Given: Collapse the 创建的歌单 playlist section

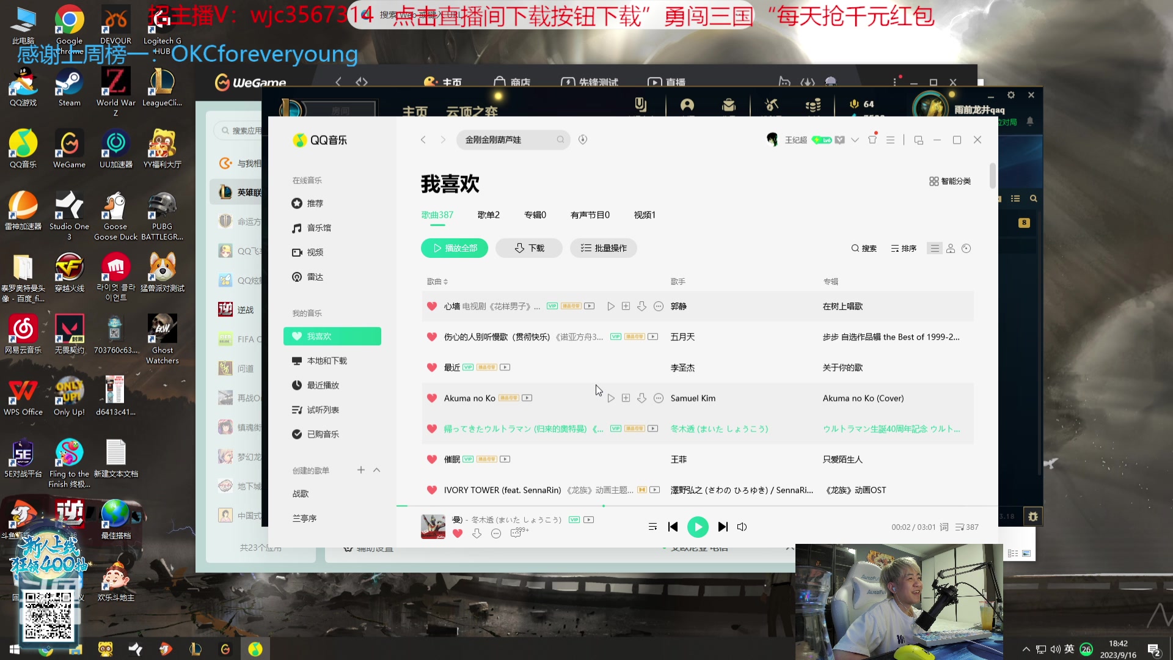Looking at the screenshot, I should [377, 470].
